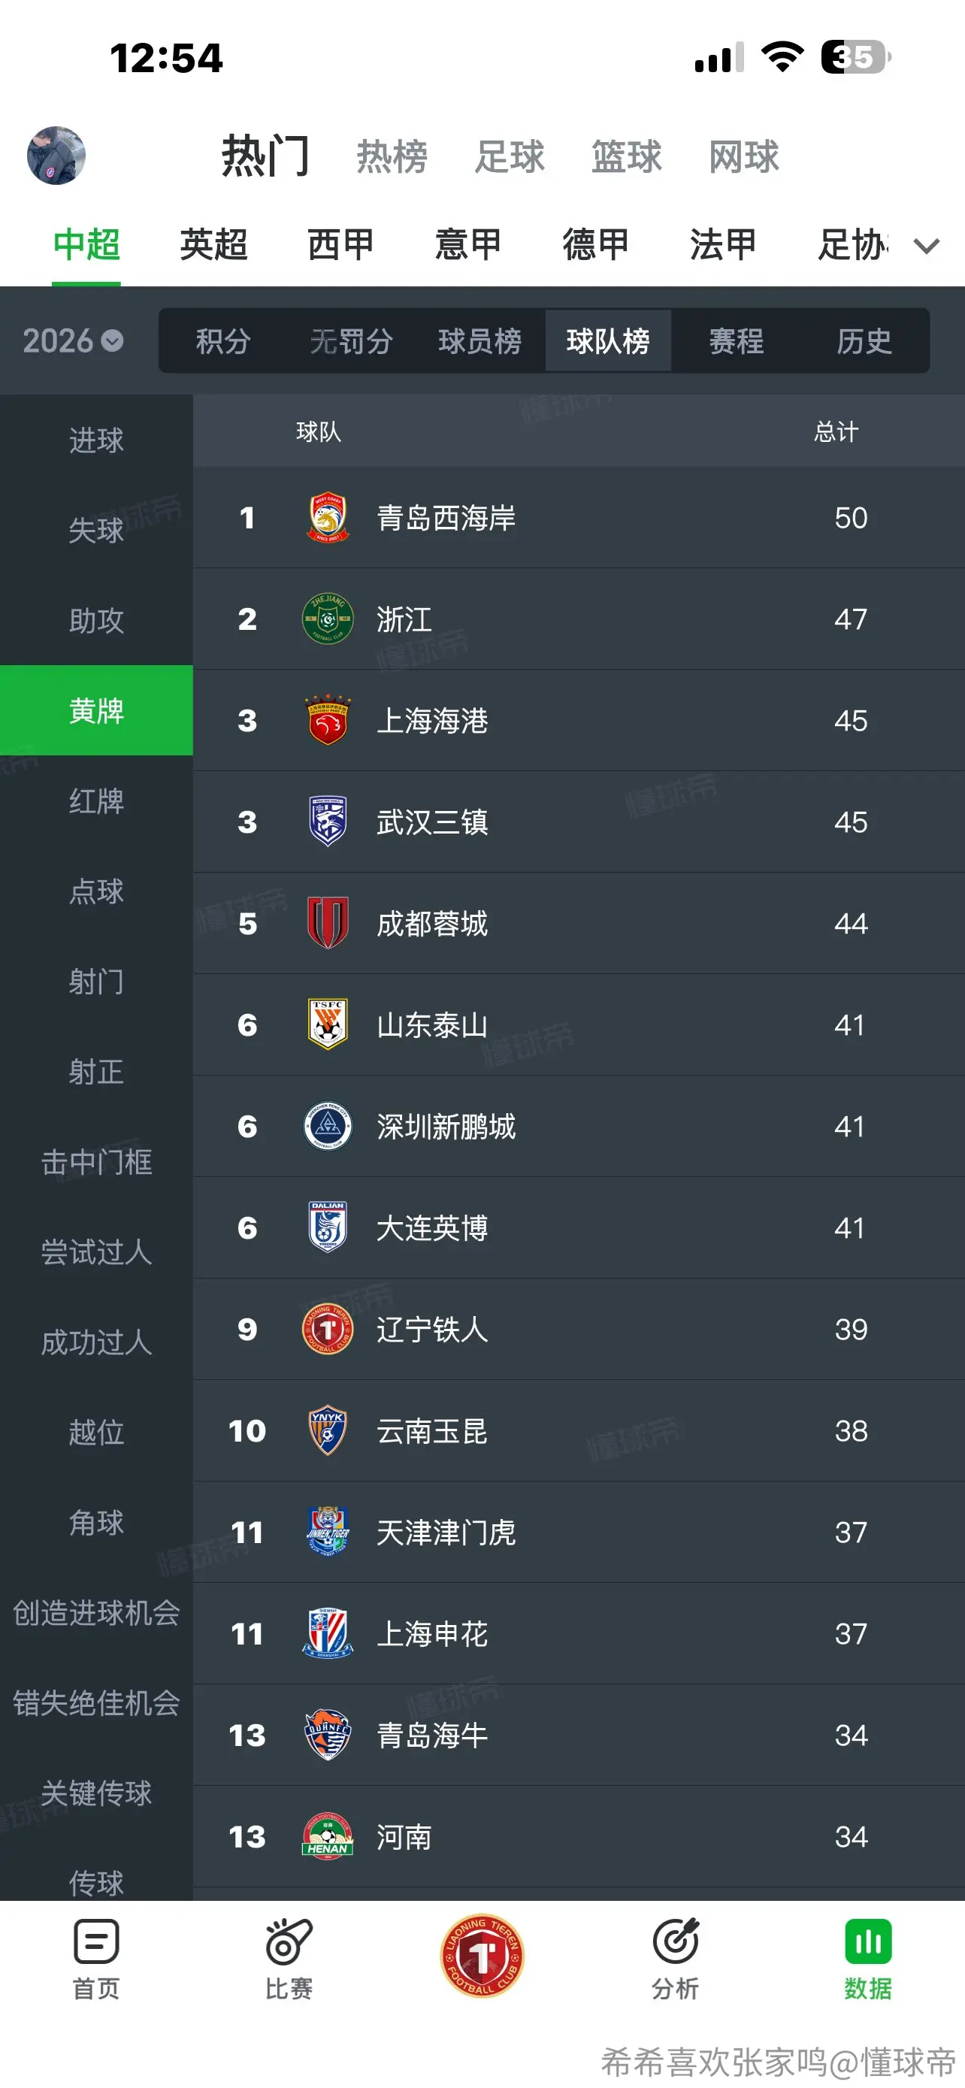Tap the 山东泰山 team logo
Image resolution: width=965 pixels, height=2088 pixels.
tap(328, 1024)
